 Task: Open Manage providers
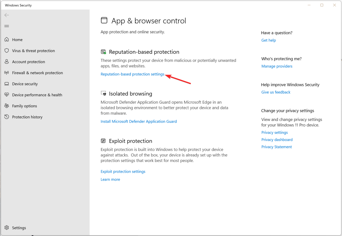click(x=277, y=66)
